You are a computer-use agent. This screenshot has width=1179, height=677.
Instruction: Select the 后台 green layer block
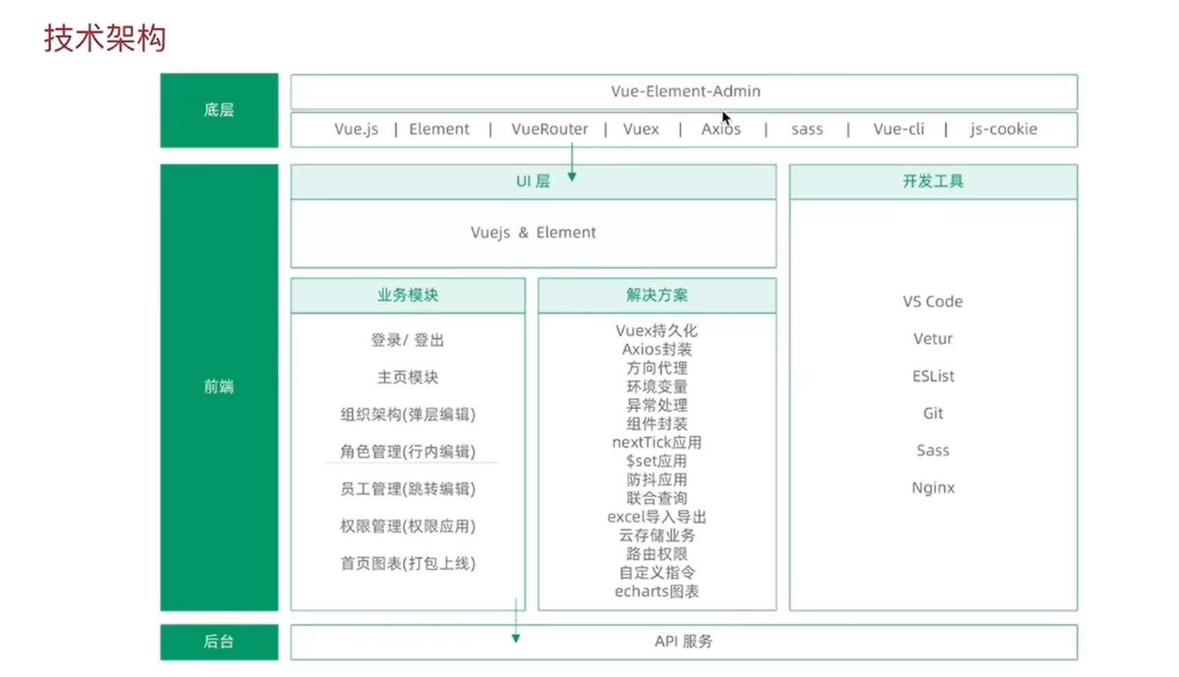click(x=219, y=642)
